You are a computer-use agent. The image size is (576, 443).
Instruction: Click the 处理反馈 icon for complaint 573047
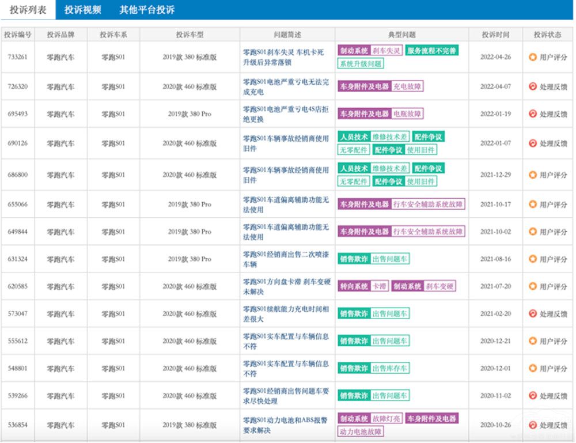click(533, 314)
